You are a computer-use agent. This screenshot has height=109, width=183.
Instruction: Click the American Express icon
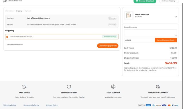pyautogui.click(x=148, y=105)
